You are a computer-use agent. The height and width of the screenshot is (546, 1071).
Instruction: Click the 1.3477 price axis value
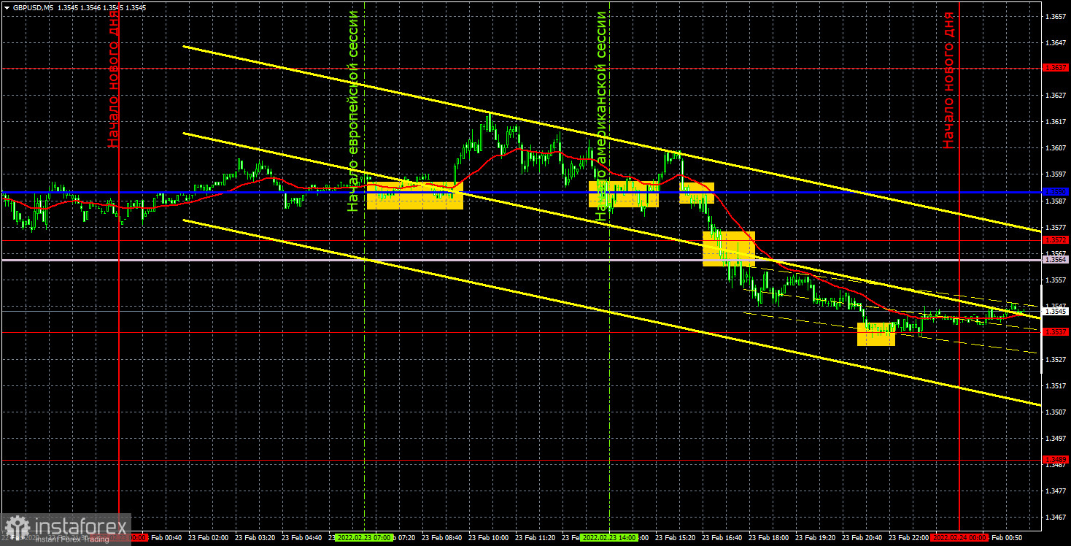1056,491
